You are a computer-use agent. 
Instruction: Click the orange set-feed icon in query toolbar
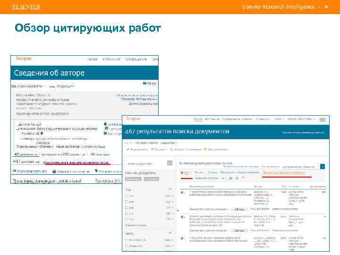pos(205,149)
